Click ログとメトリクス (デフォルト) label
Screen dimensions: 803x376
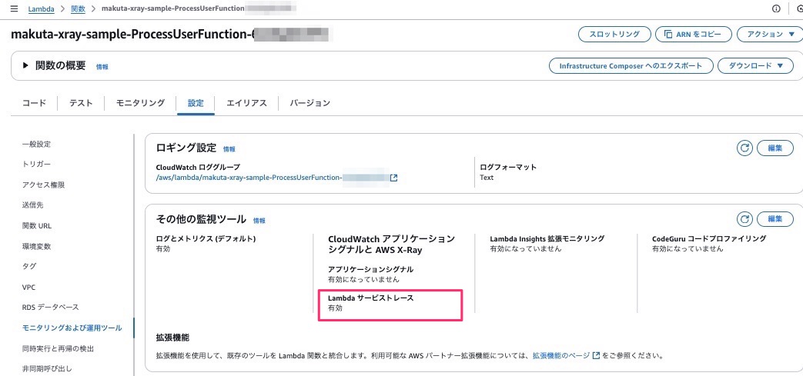pos(206,239)
